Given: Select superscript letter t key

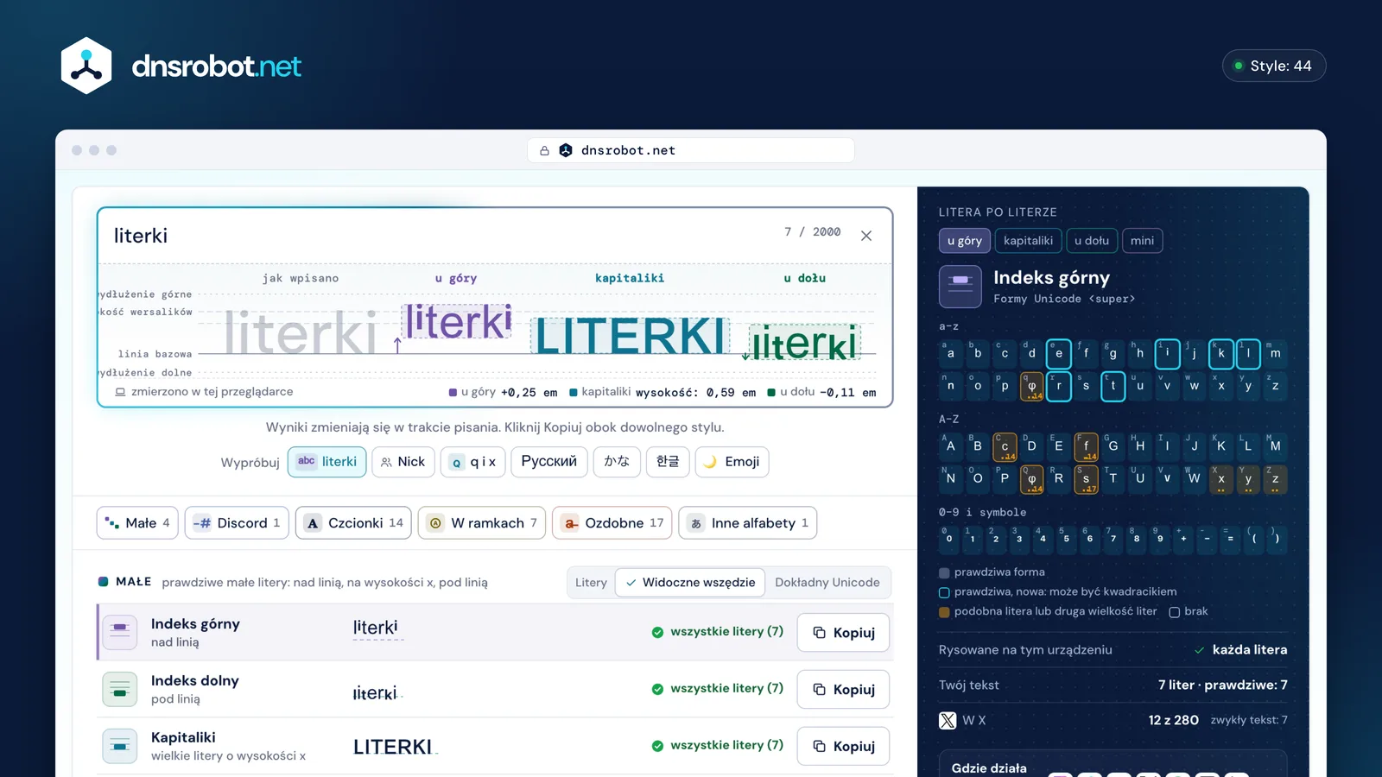Looking at the screenshot, I should pos(1113,386).
